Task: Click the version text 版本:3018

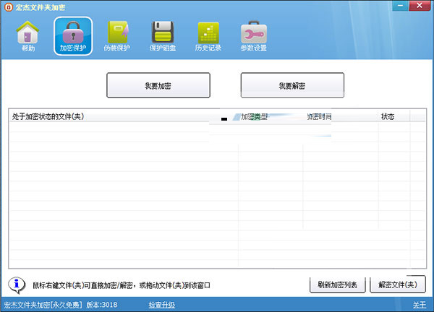Action: click(x=102, y=305)
